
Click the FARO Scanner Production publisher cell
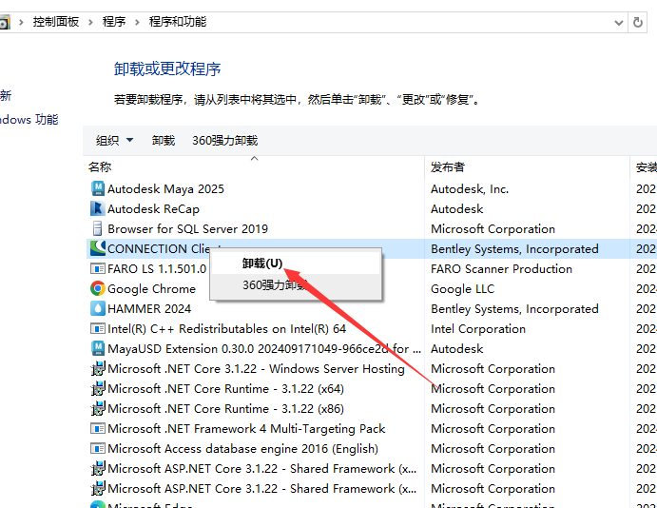(502, 268)
